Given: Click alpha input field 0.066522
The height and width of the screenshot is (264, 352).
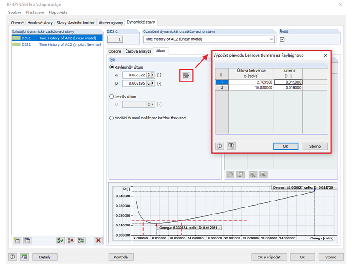Looking at the screenshot, I should [x=135, y=75].
